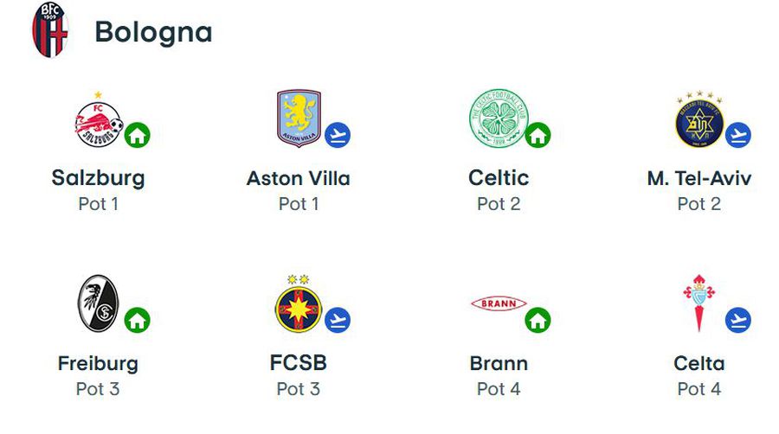Open the Aston Villa team name
Viewport: 779px width, 434px height.
299,179
